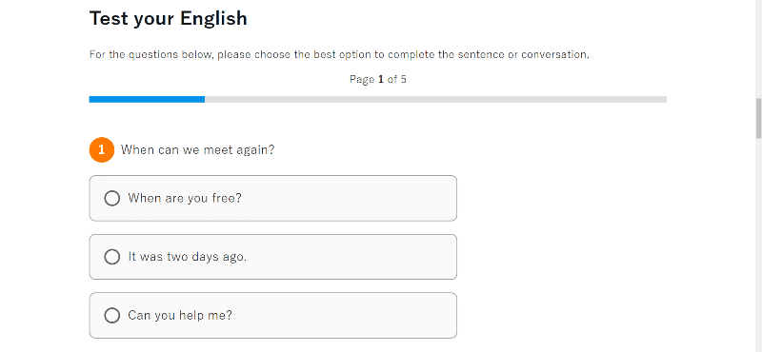Click the orange question number 1 badge
This screenshot has height=352, width=762.
[x=102, y=149]
